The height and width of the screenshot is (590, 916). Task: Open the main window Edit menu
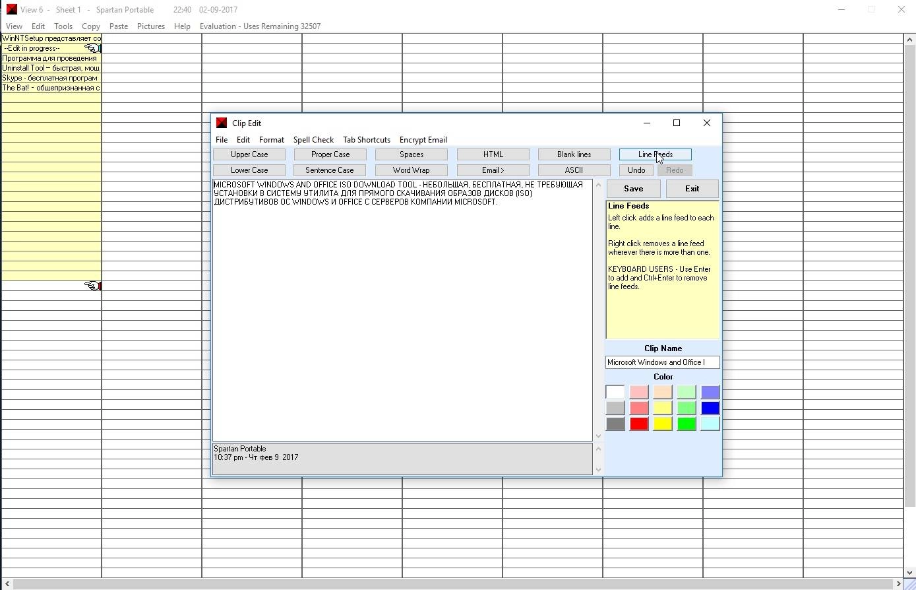click(x=38, y=26)
